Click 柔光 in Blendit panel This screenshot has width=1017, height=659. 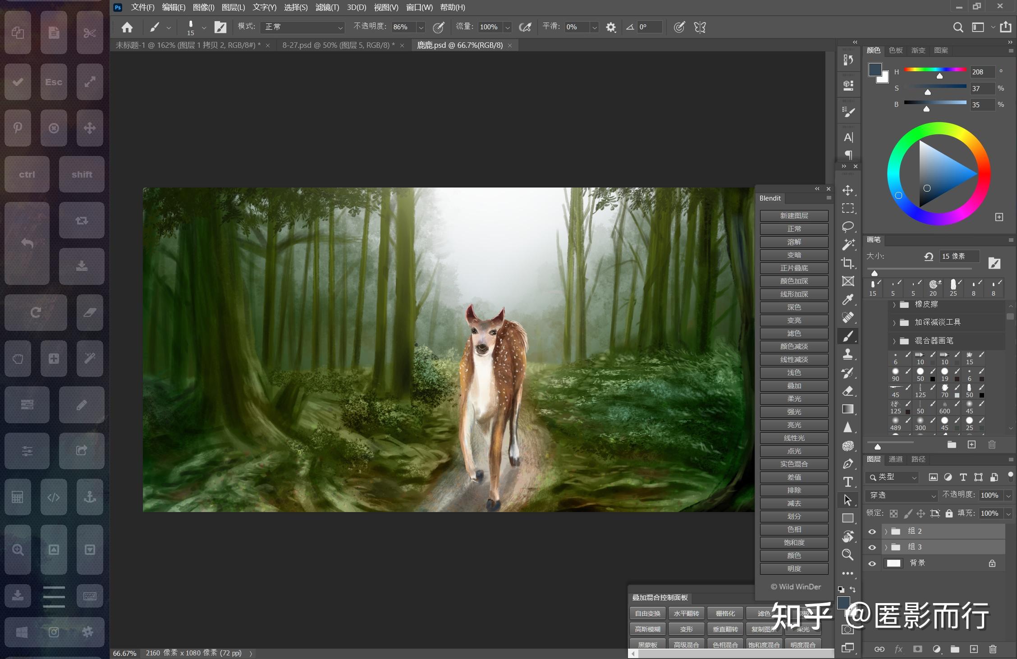tap(794, 399)
